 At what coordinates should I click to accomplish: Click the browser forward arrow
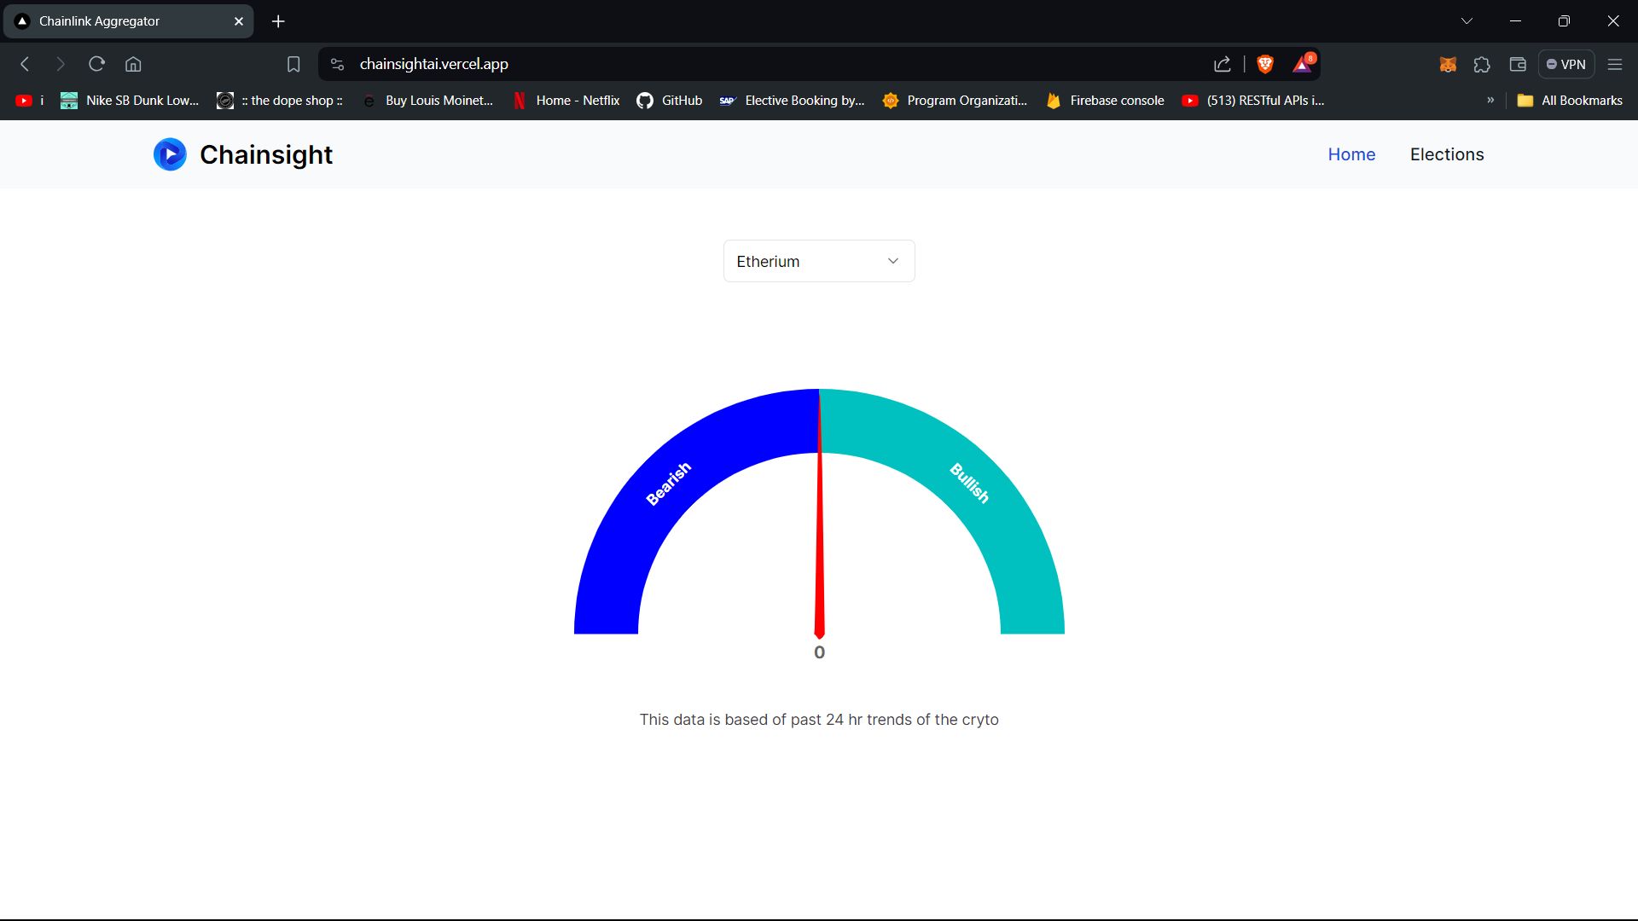tap(60, 64)
